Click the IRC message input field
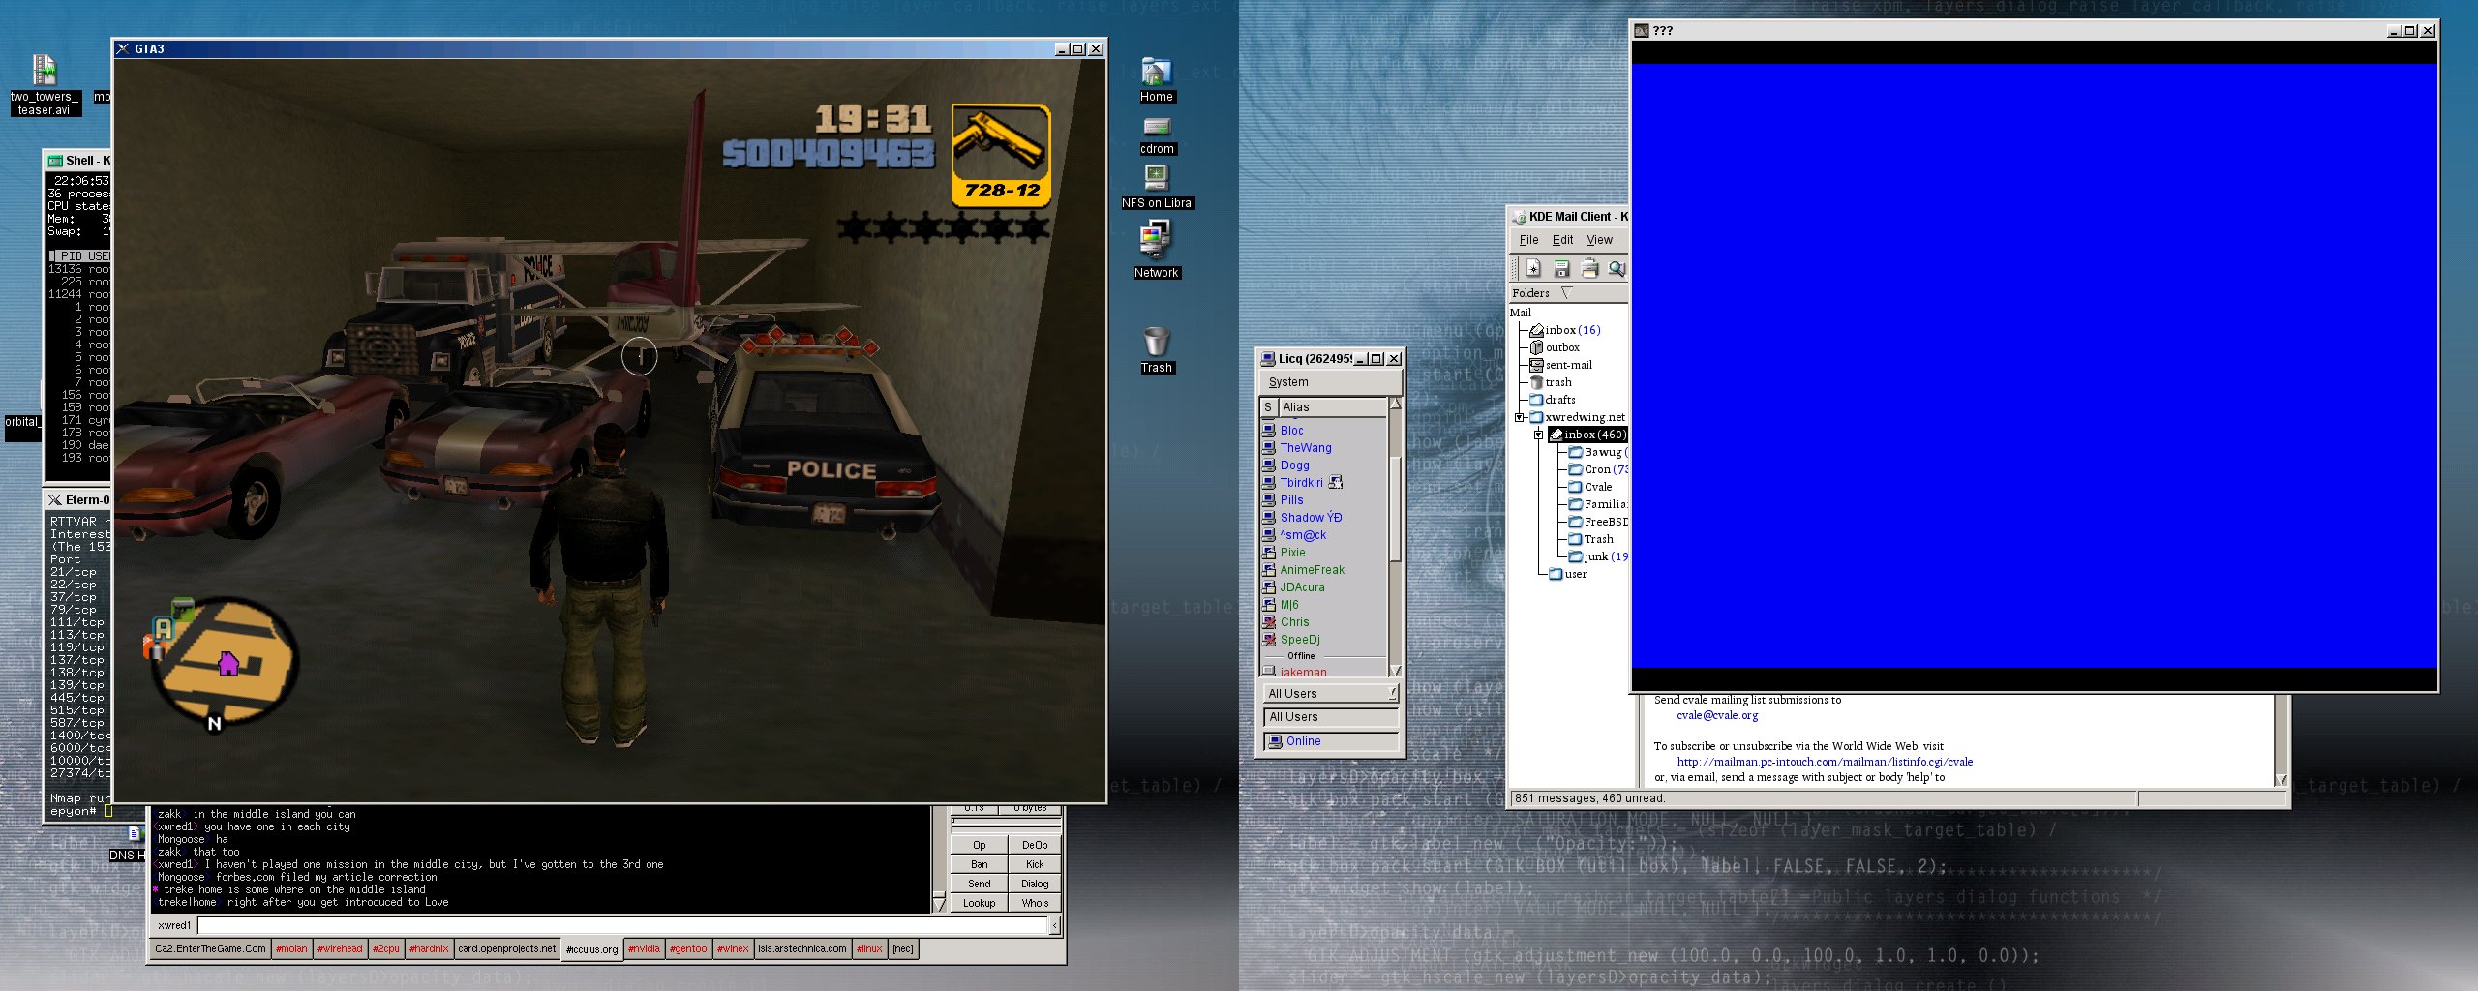 click(622, 925)
